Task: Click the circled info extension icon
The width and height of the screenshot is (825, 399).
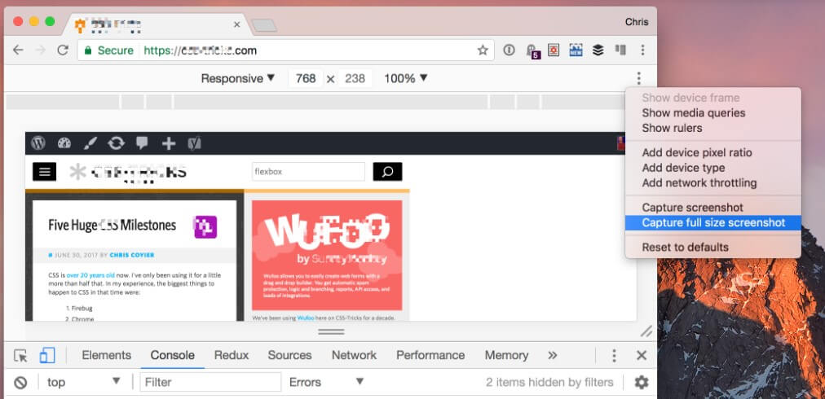Action: [x=509, y=50]
